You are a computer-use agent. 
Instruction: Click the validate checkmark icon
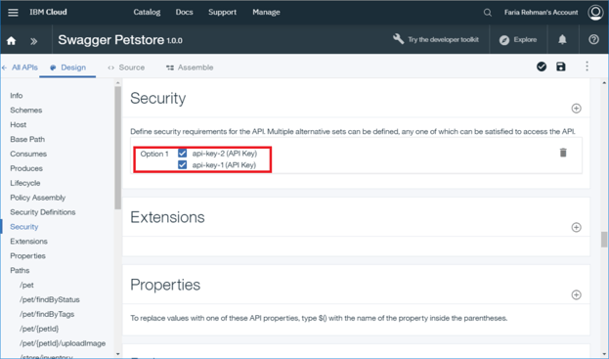(542, 67)
